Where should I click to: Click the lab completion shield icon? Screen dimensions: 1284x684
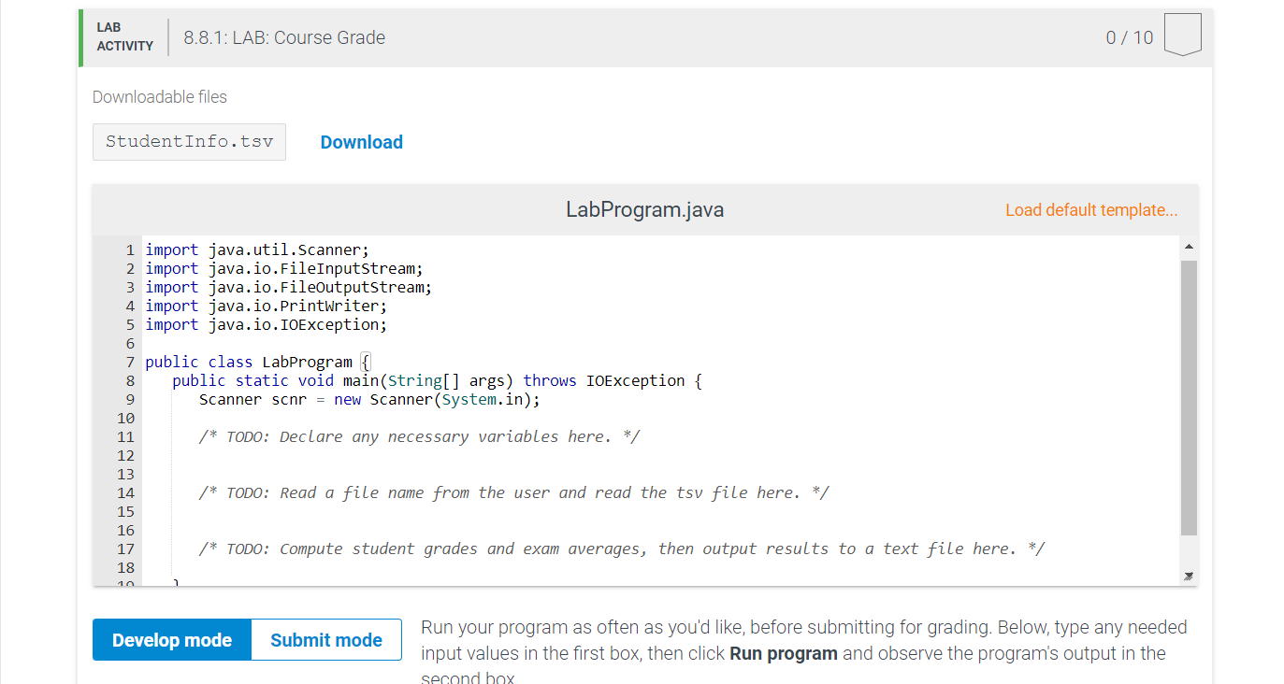click(1181, 33)
